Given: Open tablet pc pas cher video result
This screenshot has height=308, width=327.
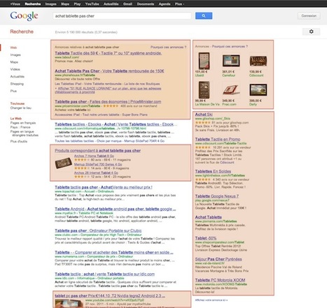Looking at the screenshot, I should pos(110,295).
